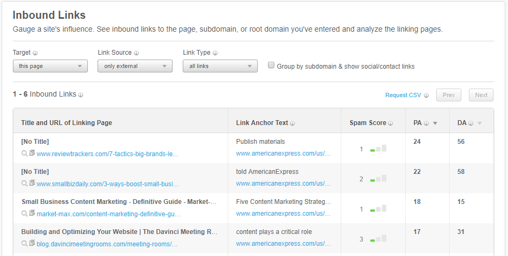508x256 pixels.
Task: Click the info icon beside Link Source
Action: (137, 53)
